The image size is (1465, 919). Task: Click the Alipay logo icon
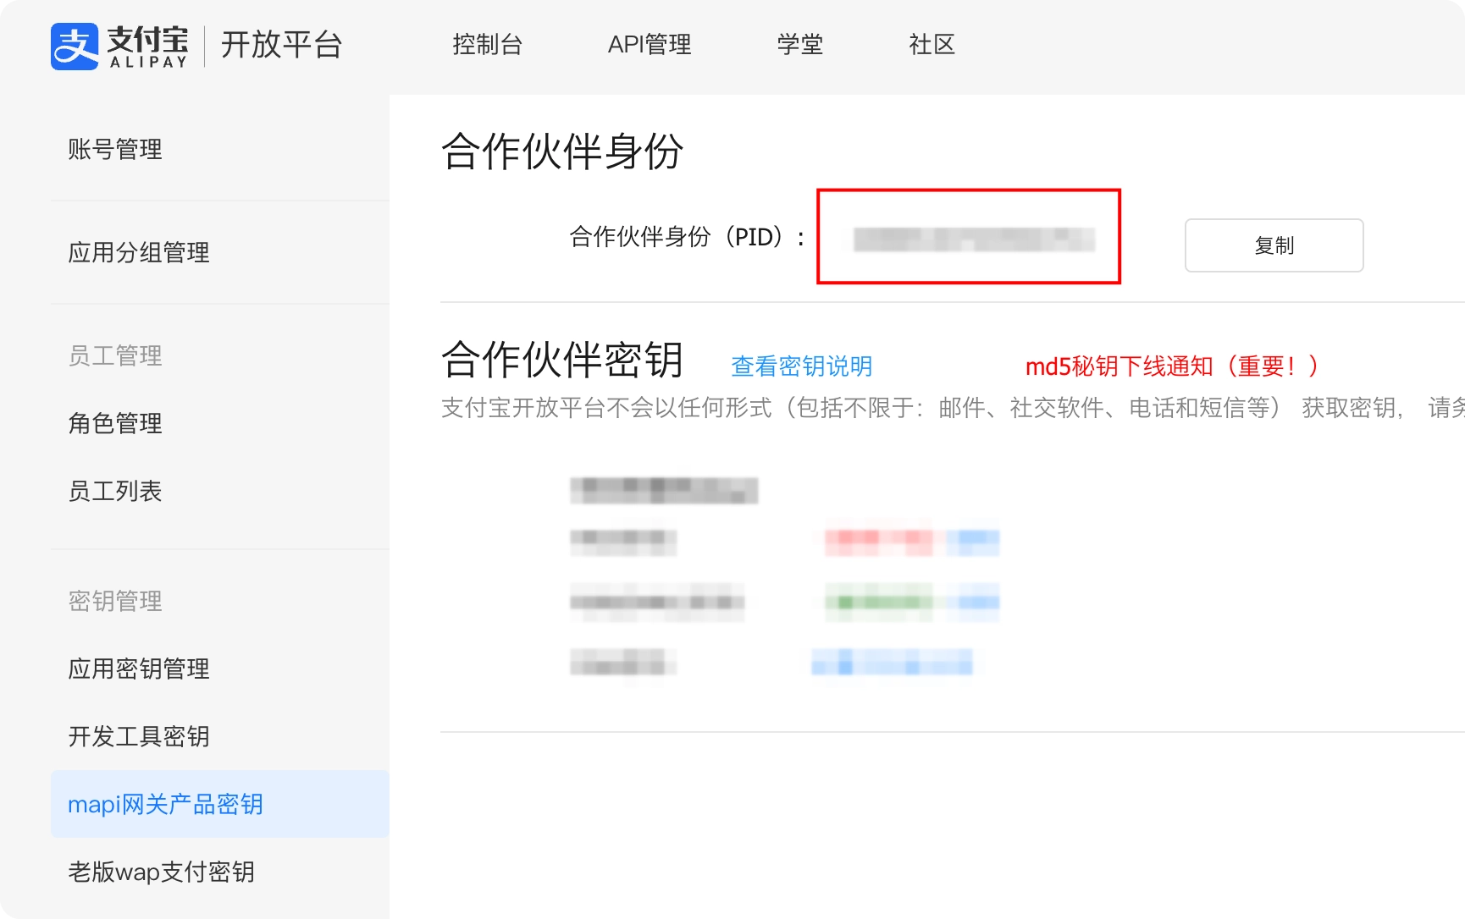click(75, 46)
